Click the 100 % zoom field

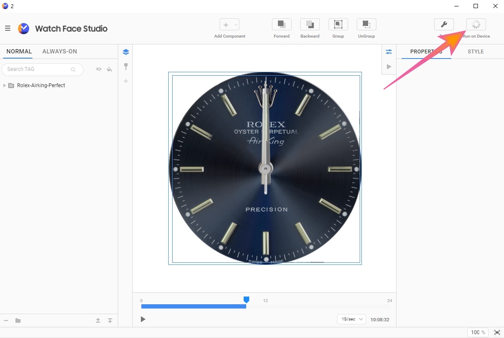click(477, 332)
